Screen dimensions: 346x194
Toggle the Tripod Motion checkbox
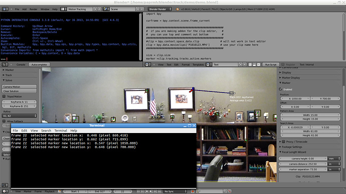click(4, 96)
